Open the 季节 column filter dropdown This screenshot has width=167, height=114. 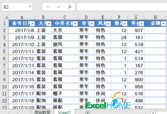[x=92, y=24]
